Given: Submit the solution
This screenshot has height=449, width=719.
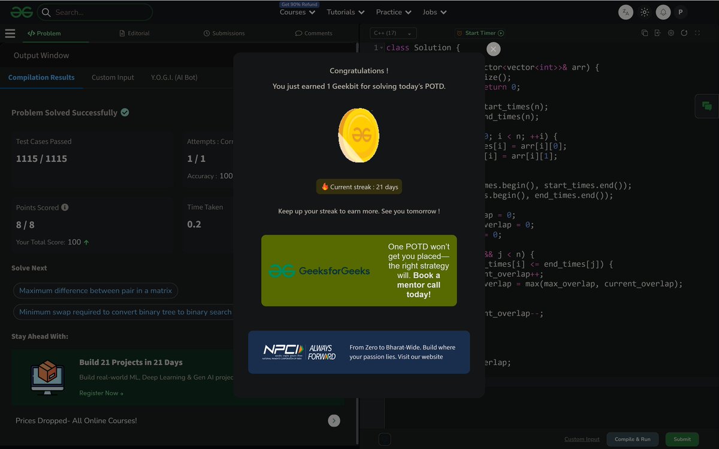Looking at the screenshot, I should pos(682,439).
